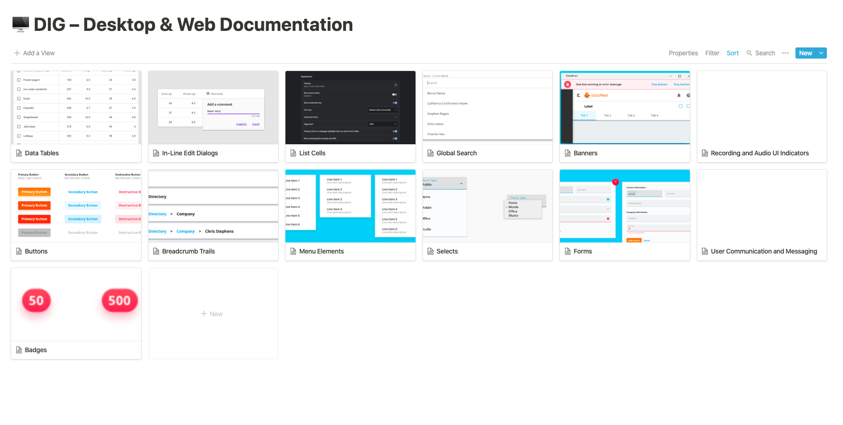Viewport: 843px width, 425px height.
Task: Expand the dropdown arrow on New button
Action: (821, 53)
